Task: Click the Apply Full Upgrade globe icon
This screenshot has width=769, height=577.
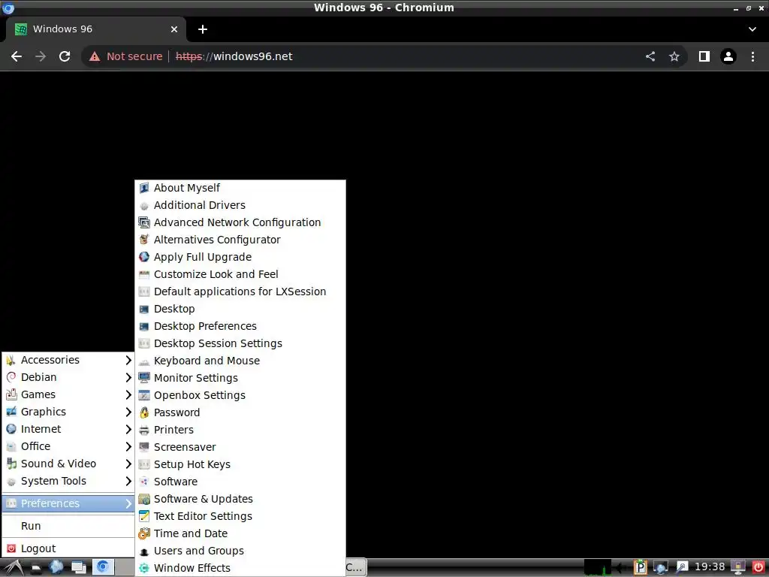Action: point(143,257)
